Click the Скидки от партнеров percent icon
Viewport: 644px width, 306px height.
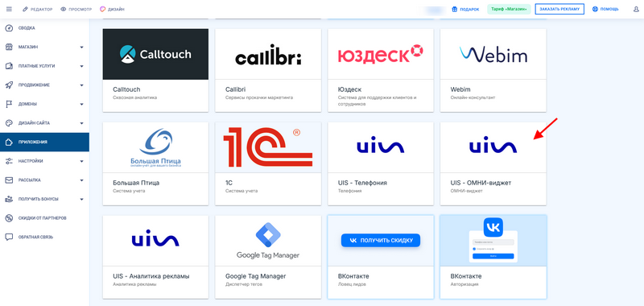click(x=9, y=217)
